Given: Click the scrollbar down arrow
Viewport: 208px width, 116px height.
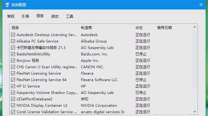Looking at the screenshot, I should pyautogui.click(x=194, y=111).
